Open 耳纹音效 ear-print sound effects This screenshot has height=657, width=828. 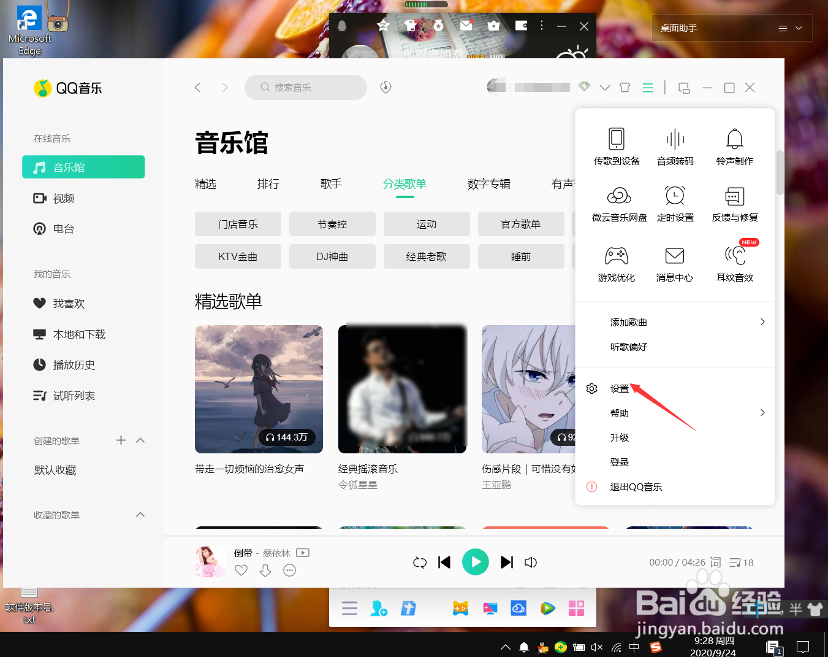click(734, 264)
